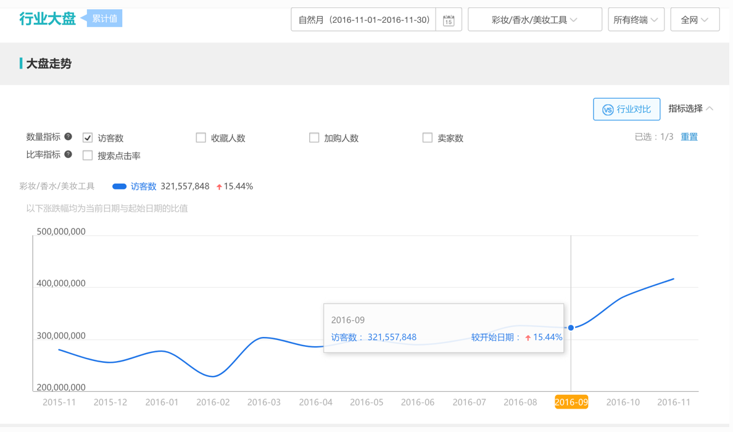Screen dimensions: 733x432
Task: Collapse the 指标选择 panel
Action: coord(690,109)
